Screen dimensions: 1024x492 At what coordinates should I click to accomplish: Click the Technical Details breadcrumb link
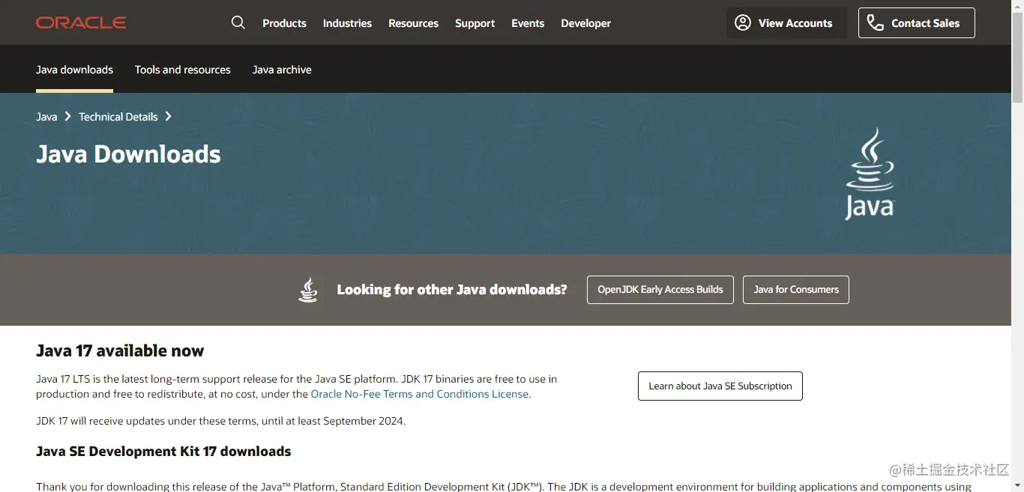(x=118, y=117)
